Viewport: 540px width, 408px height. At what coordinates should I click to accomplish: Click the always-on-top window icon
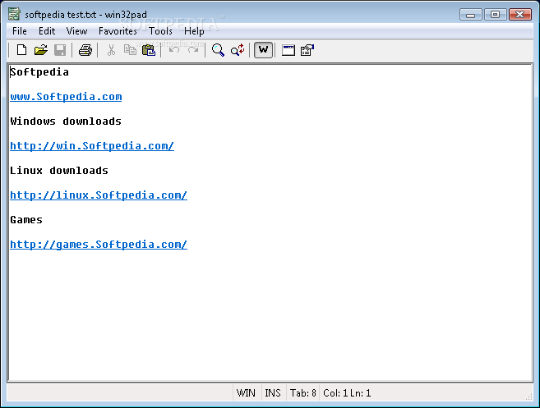pyautogui.click(x=288, y=50)
